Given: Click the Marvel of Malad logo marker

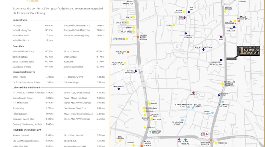Looking at the screenshot, I should pos(249,52).
